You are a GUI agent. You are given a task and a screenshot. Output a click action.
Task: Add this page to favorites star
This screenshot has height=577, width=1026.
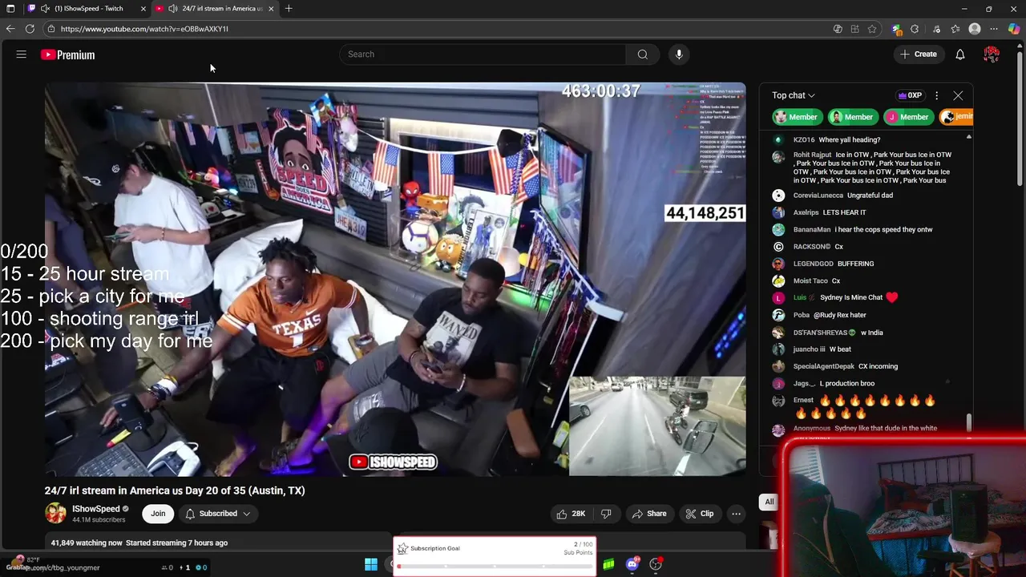click(x=872, y=29)
